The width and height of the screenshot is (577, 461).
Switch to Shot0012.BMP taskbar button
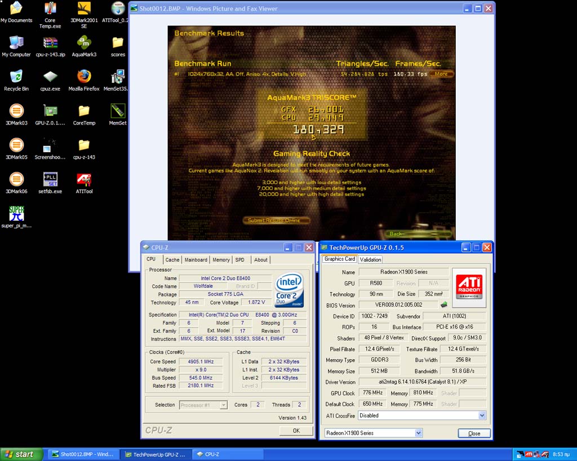click(82, 454)
